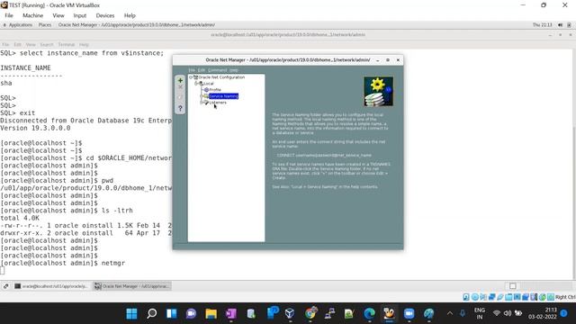This screenshot has width=576, height=324.
Task: Open VirtualBox Help menu
Action: point(130,15)
